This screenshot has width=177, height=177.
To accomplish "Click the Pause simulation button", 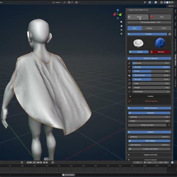I will click(138, 17).
